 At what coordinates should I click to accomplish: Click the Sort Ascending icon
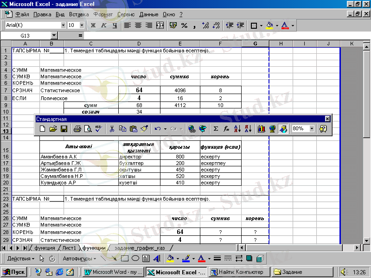point(237,129)
